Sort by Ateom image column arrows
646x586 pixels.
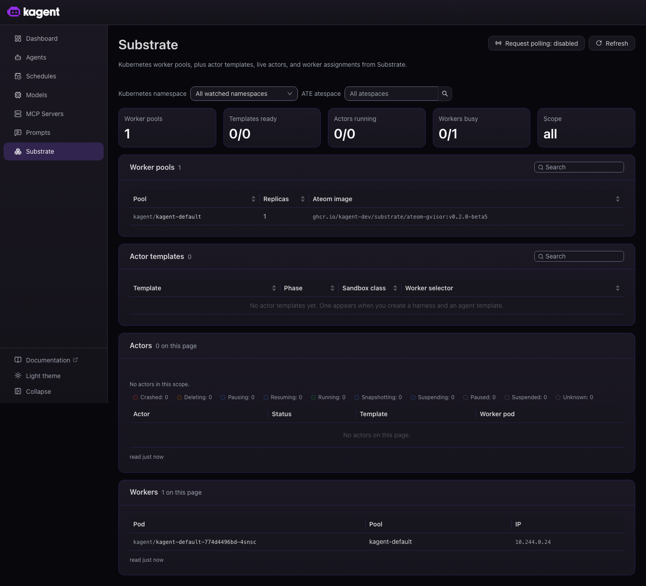tap(618, 199)
